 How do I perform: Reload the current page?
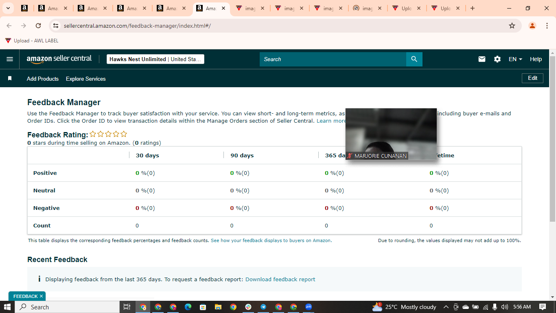coord(38,26)
